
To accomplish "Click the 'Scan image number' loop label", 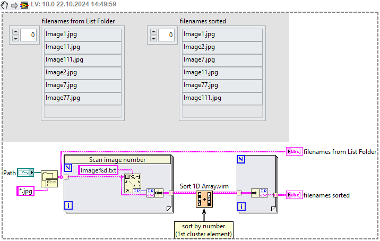I will [117, 160].
